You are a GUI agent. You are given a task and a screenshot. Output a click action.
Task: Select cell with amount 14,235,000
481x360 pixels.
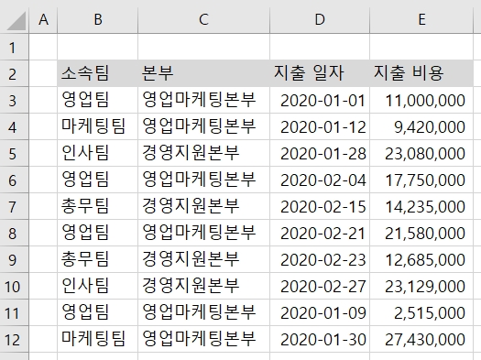click(x=421, y=206)
